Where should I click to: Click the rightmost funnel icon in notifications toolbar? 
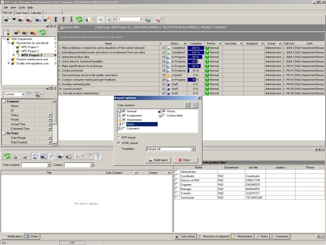pyautogui.click(x=98, y=156)
